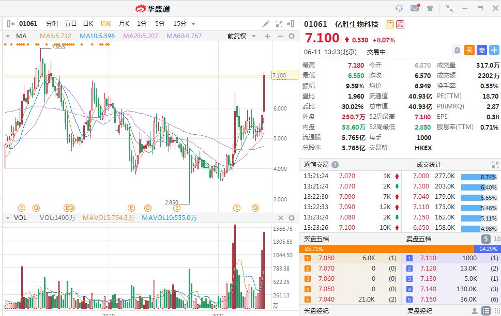Click the MA20:5.207 indicator label
This screenshot has height=316, width=501.
coord(141,36)
